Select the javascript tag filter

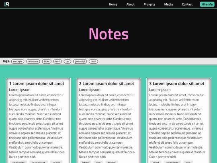coord(80,62)
